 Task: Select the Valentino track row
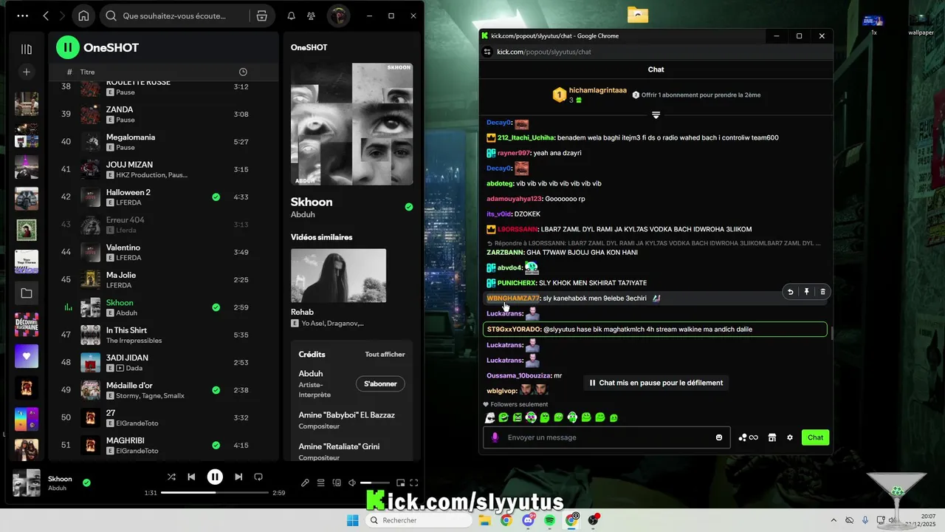pos(164,252)
